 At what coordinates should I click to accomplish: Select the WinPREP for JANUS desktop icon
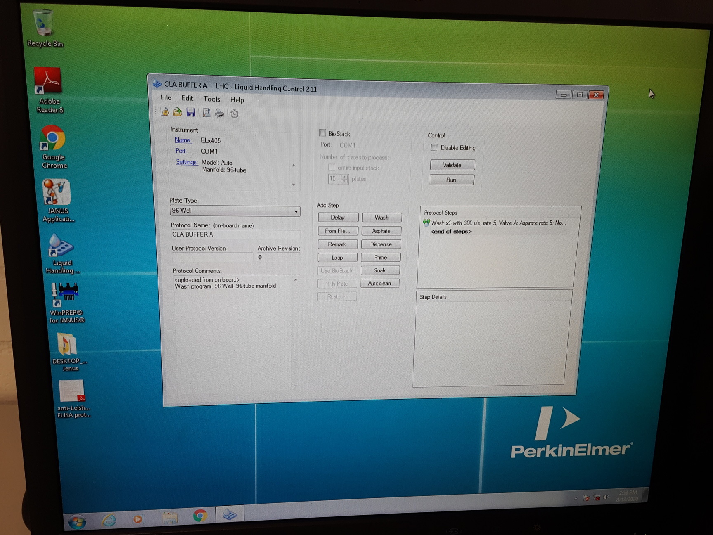point(66,303)
